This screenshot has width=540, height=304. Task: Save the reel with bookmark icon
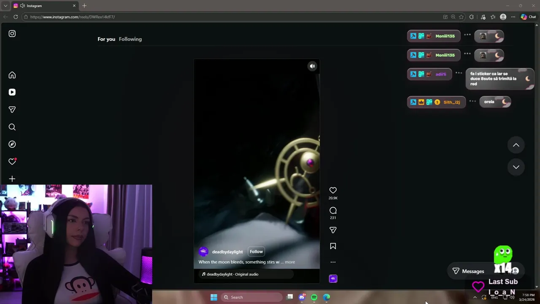[x=333, y=246]
